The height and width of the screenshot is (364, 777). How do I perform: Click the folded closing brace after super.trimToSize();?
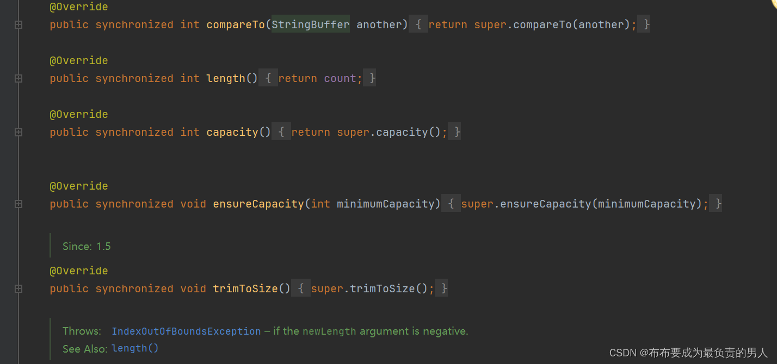tap(443, 288)
